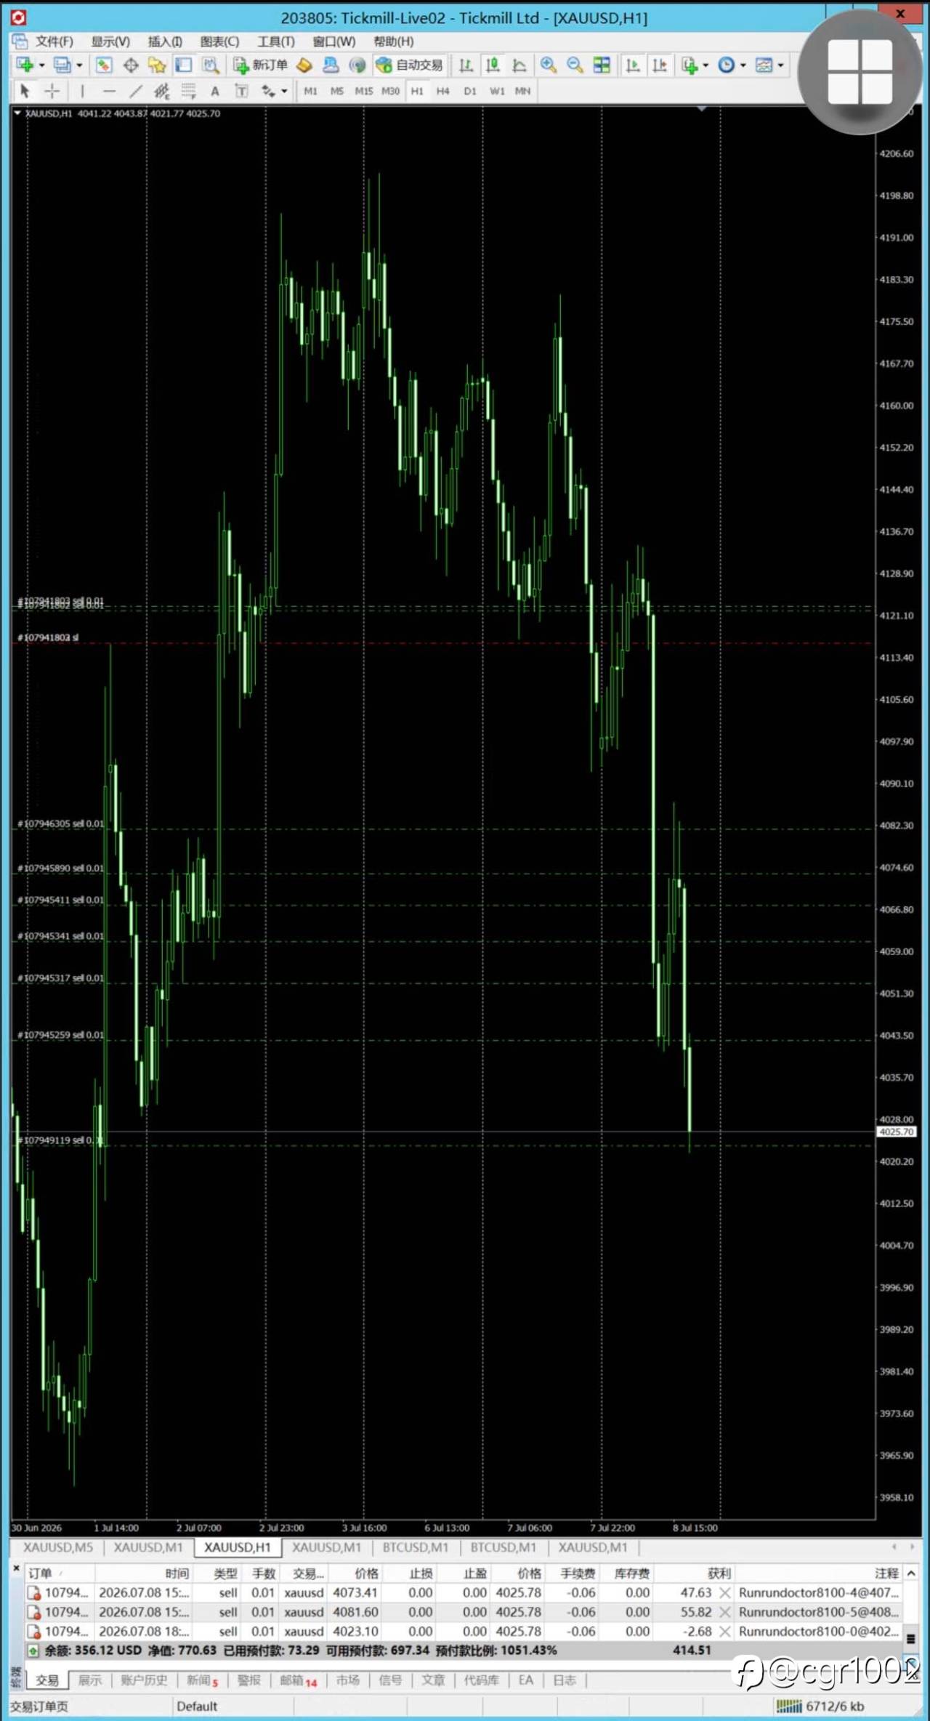Open new chart icon in toolbar
The width and height of the screenshot is (930, 1721).
pyautogui.click(x=25, y=65)
